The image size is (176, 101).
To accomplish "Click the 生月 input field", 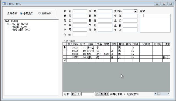I will [130, 21].
